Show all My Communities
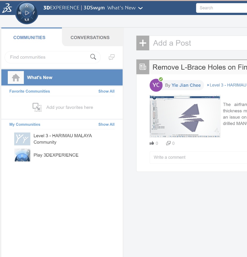 click(x=106, y=124)
